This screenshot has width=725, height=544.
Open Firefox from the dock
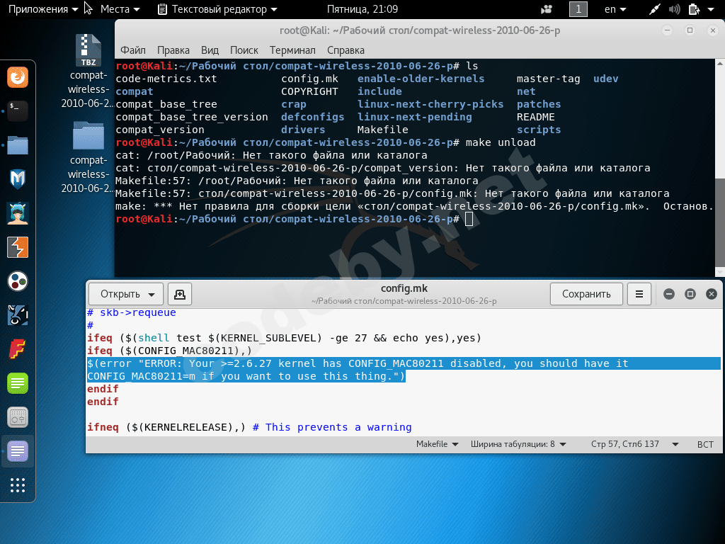(x=18, y=77)
